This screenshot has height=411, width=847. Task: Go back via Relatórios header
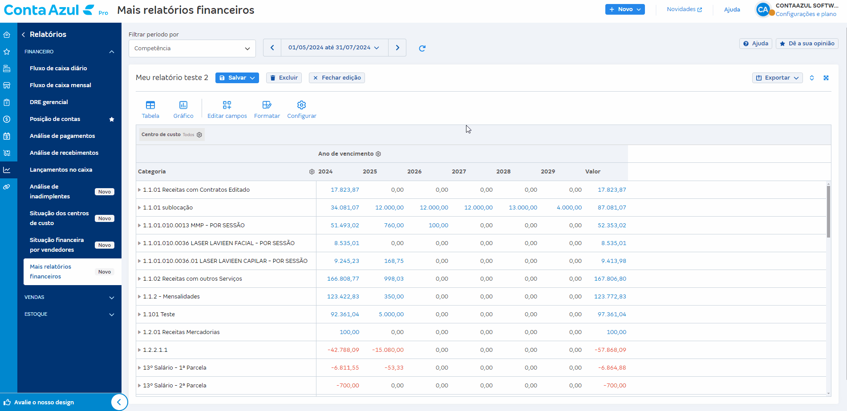tap(44, 35)
